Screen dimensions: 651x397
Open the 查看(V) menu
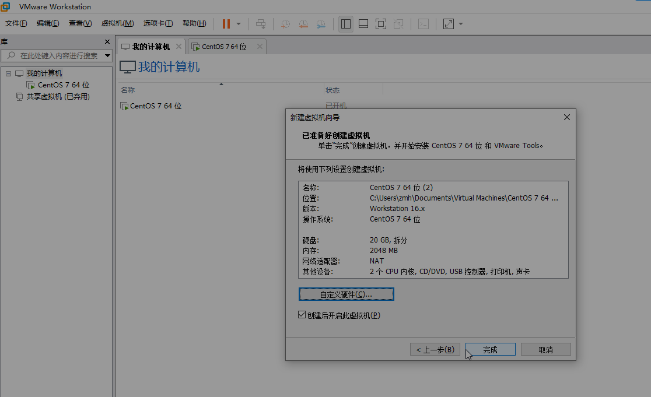point(80,23)
